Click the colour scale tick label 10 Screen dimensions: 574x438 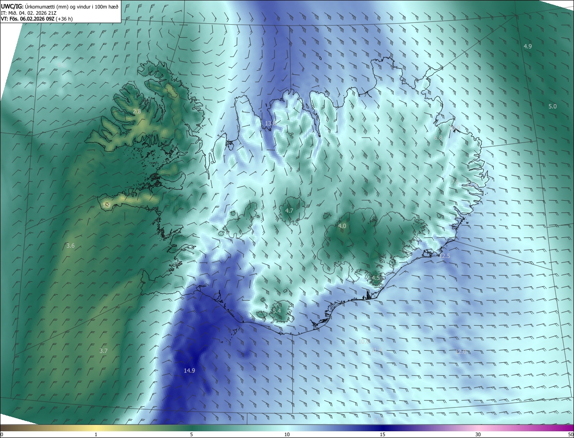tap(287, 434)
